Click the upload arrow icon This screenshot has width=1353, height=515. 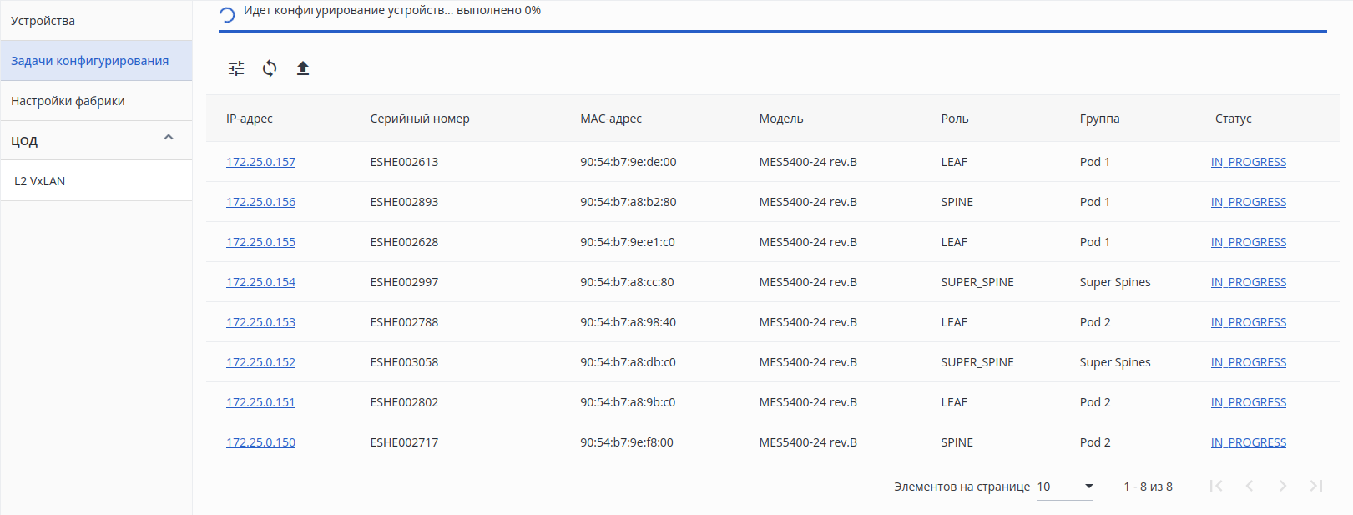pyautogui.click(x=303, y=68)
